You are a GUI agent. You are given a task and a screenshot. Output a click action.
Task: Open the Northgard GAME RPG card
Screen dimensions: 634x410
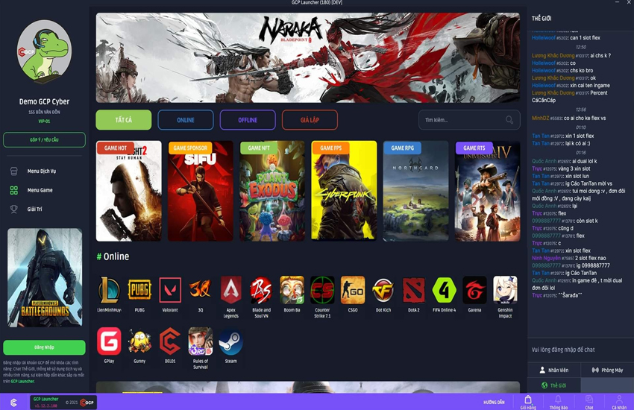tap(415, 191)
